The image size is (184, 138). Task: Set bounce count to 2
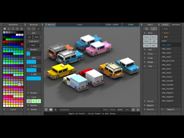pyautogui.click(x=38, y=29)
